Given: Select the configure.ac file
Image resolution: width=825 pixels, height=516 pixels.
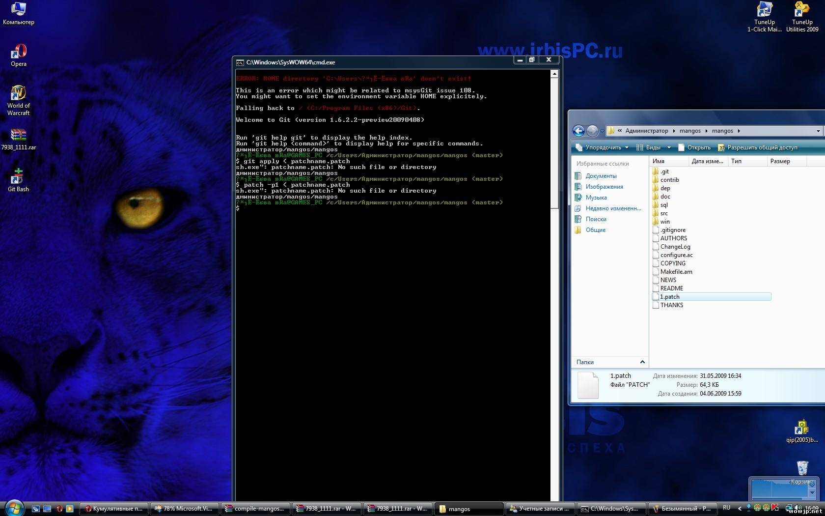Looking at the screenshot, I should tap(673, 255).
